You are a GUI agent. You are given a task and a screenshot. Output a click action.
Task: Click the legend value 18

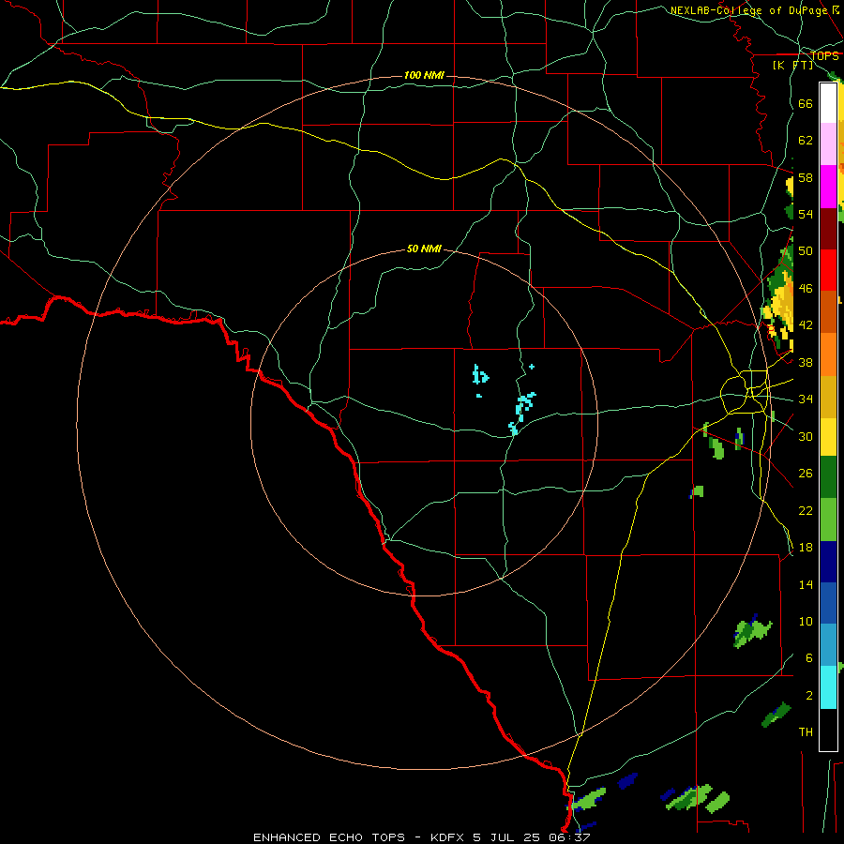pos(806,547)
